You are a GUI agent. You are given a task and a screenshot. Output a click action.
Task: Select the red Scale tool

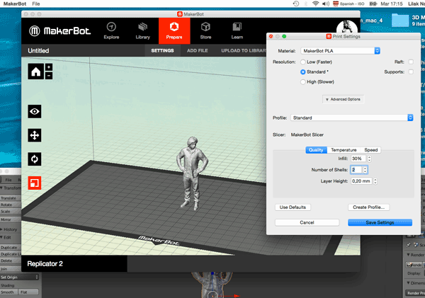[35, 183]
